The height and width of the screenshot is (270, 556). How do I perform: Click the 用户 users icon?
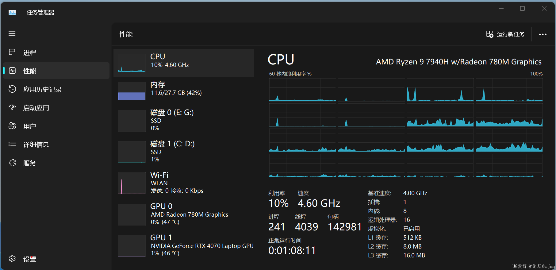point(12,126)
